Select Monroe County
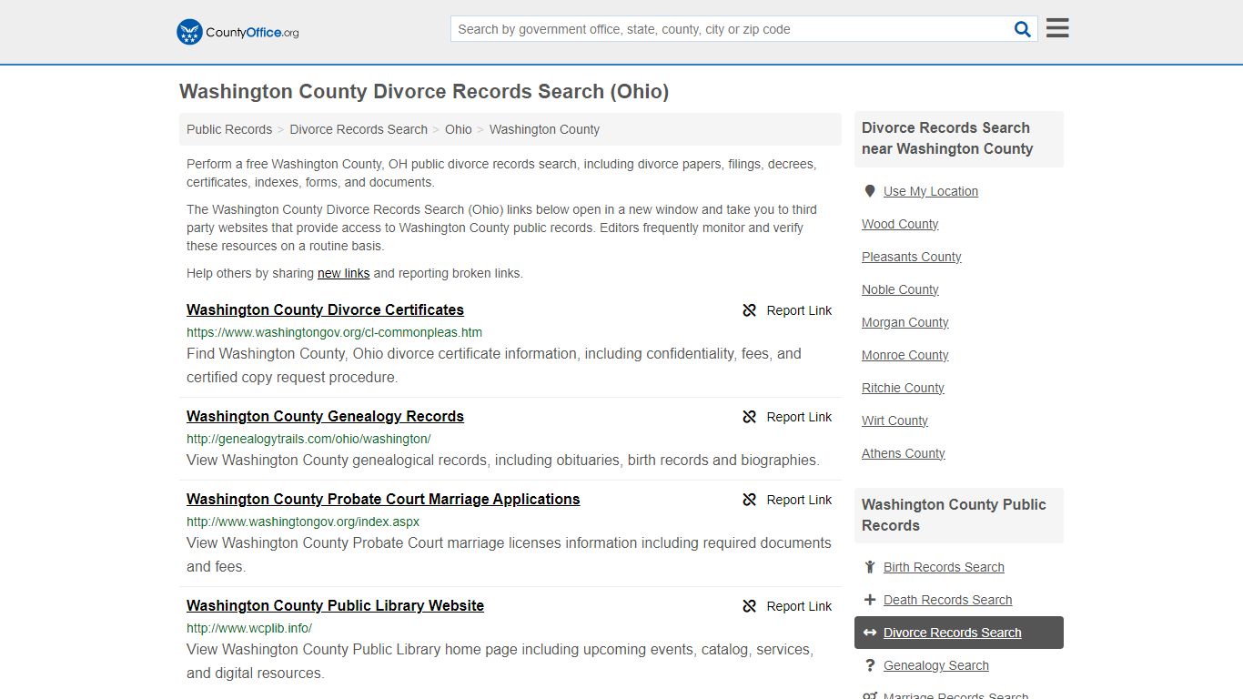This screenshot has height=699, width=1243. tap(905, 355)
